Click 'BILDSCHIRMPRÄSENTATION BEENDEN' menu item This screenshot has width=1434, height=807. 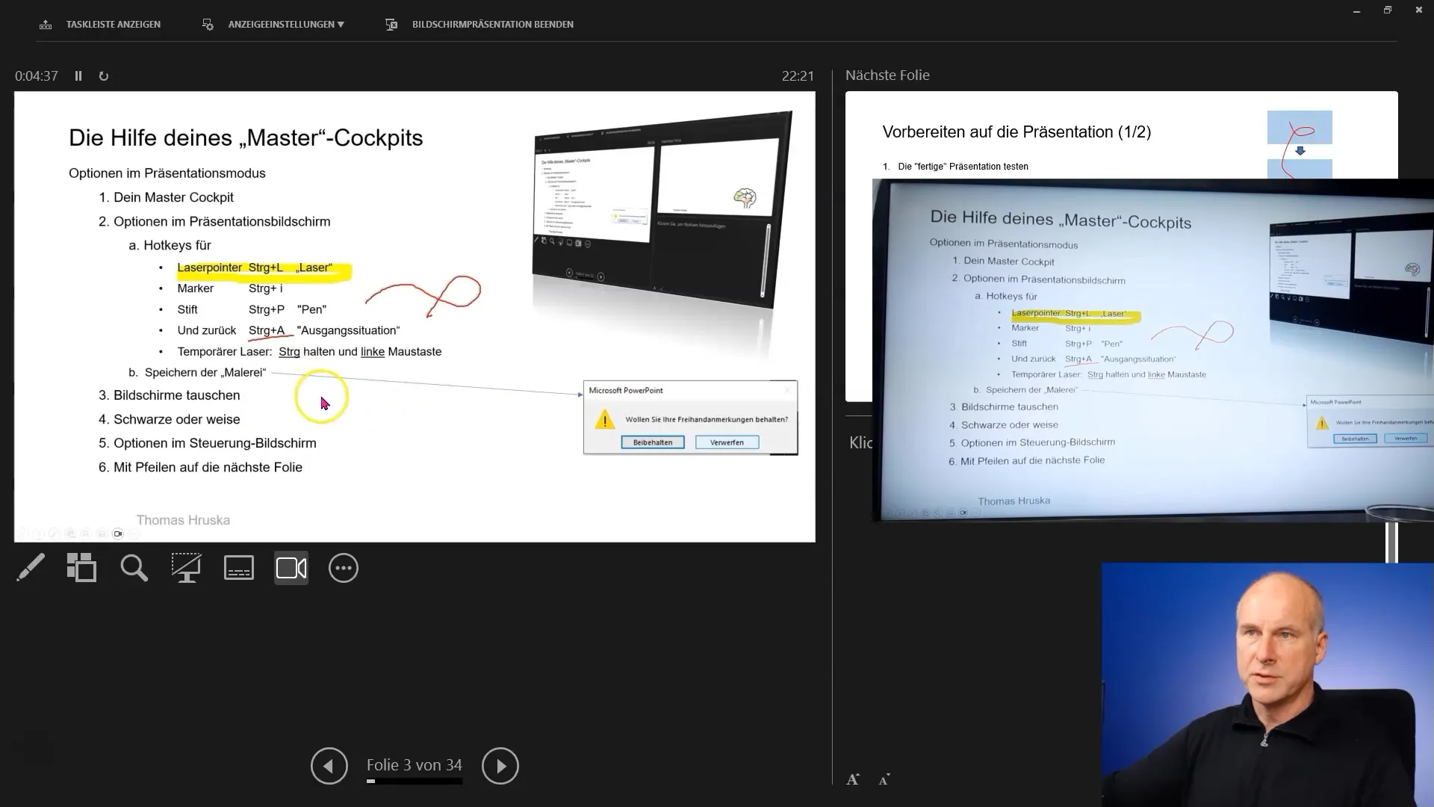point(492,24)
